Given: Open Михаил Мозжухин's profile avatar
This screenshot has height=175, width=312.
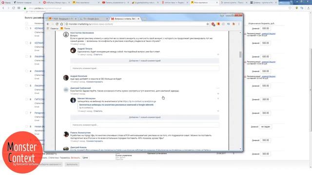Looking at the screenshot, I should point(73,100).
